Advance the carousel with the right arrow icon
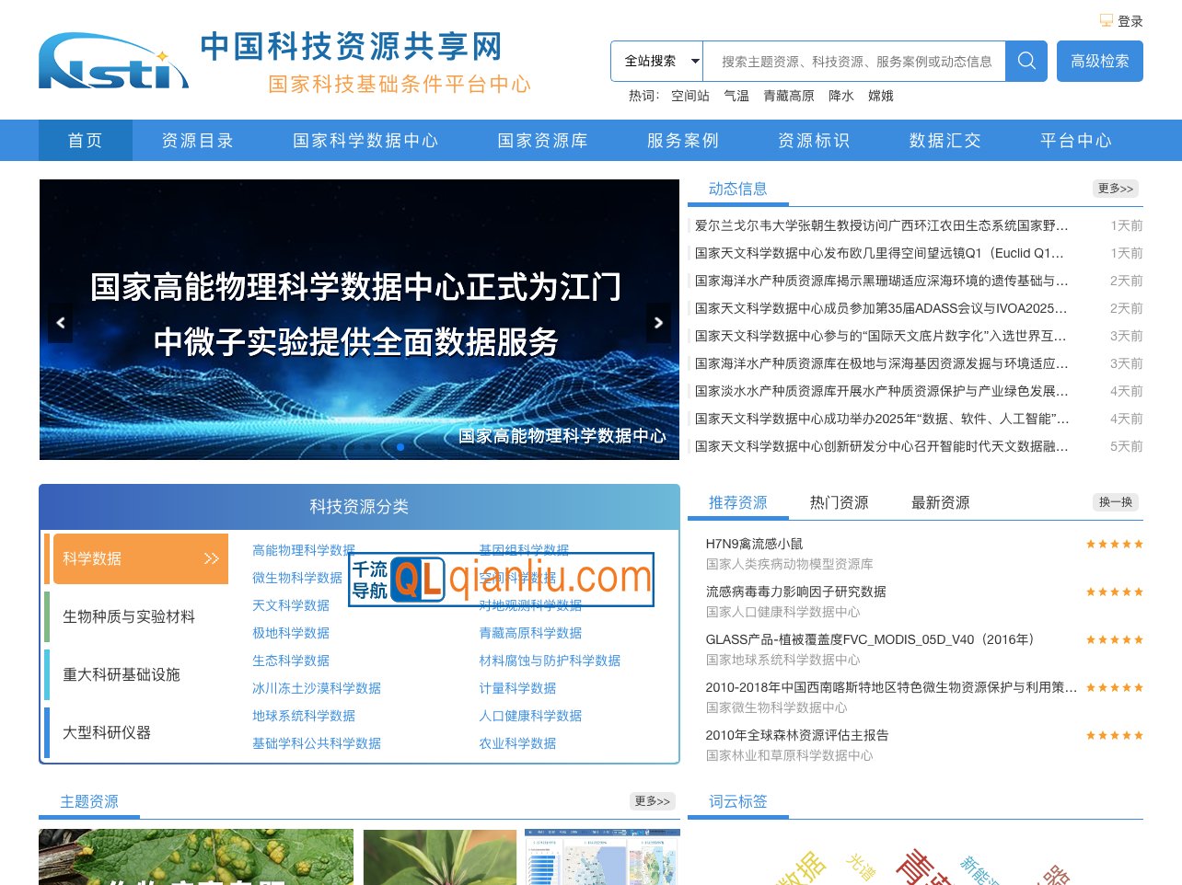The height and width of the screenshot is (885, 1182). pos(658,323)
